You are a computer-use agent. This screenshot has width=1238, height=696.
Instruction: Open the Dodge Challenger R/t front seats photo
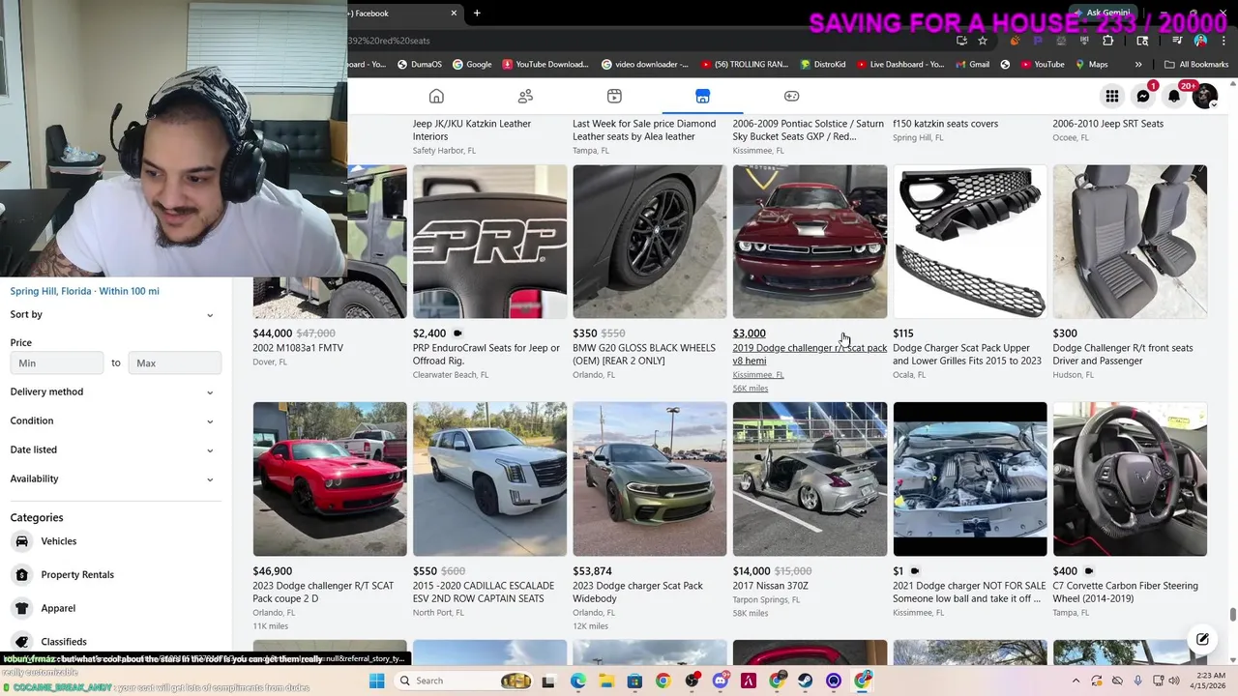click(1130, 242)
